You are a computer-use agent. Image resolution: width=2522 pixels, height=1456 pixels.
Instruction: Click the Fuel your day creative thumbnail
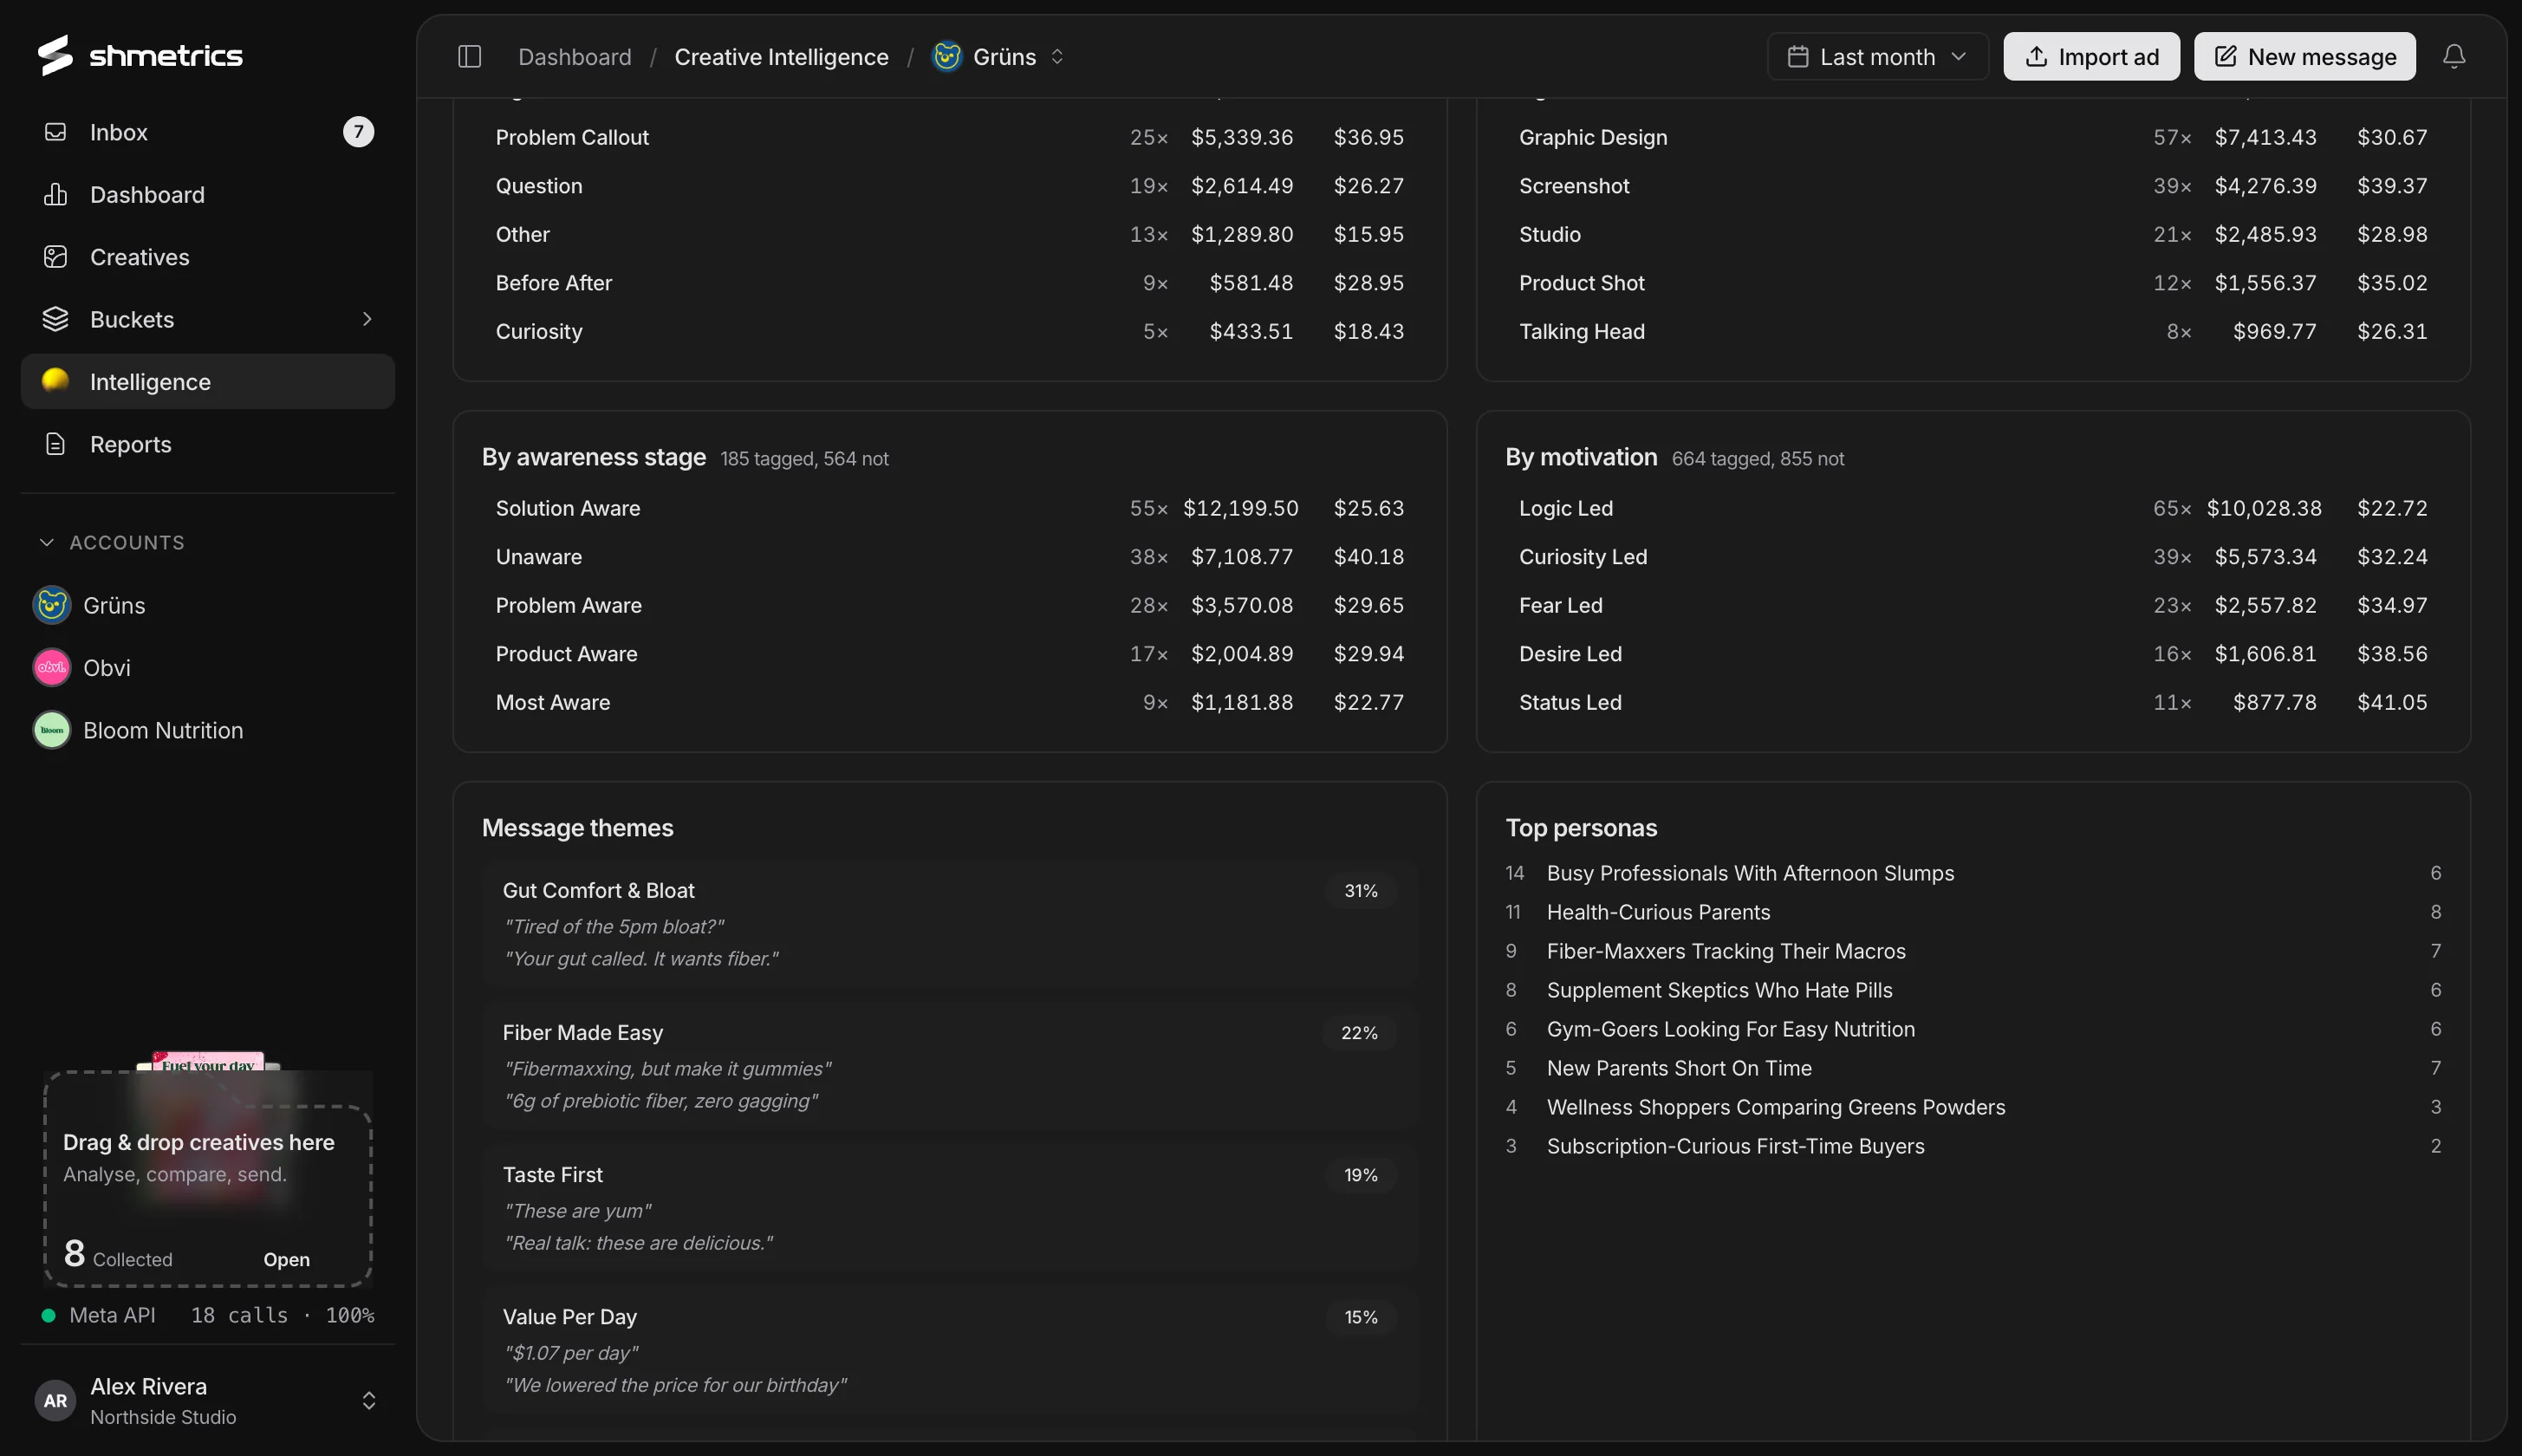point(208,1062)
